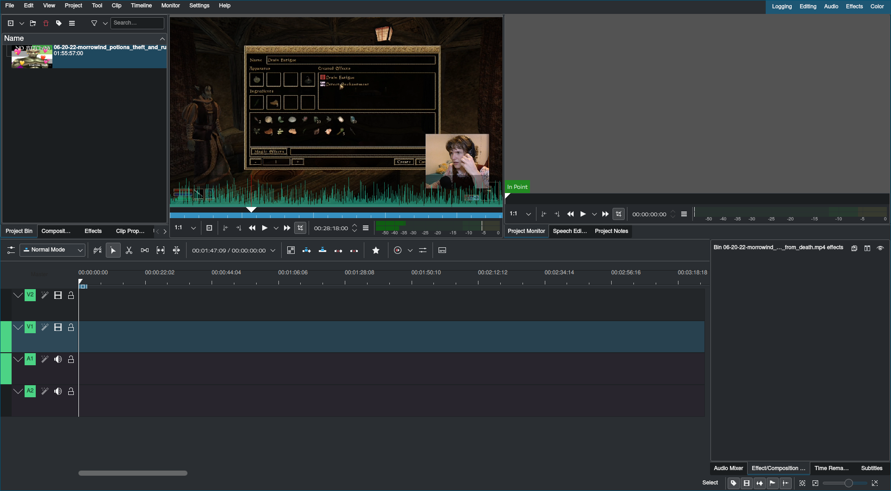Activate the Spacer tool

(161, 250)
